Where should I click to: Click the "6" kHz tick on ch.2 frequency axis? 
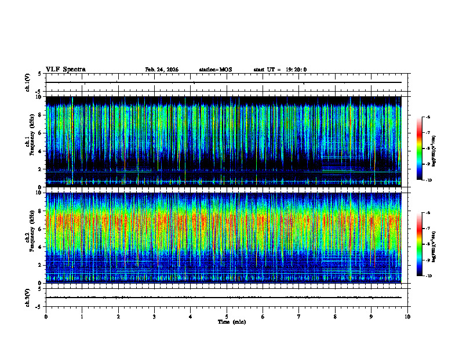(x=41, y=229)
